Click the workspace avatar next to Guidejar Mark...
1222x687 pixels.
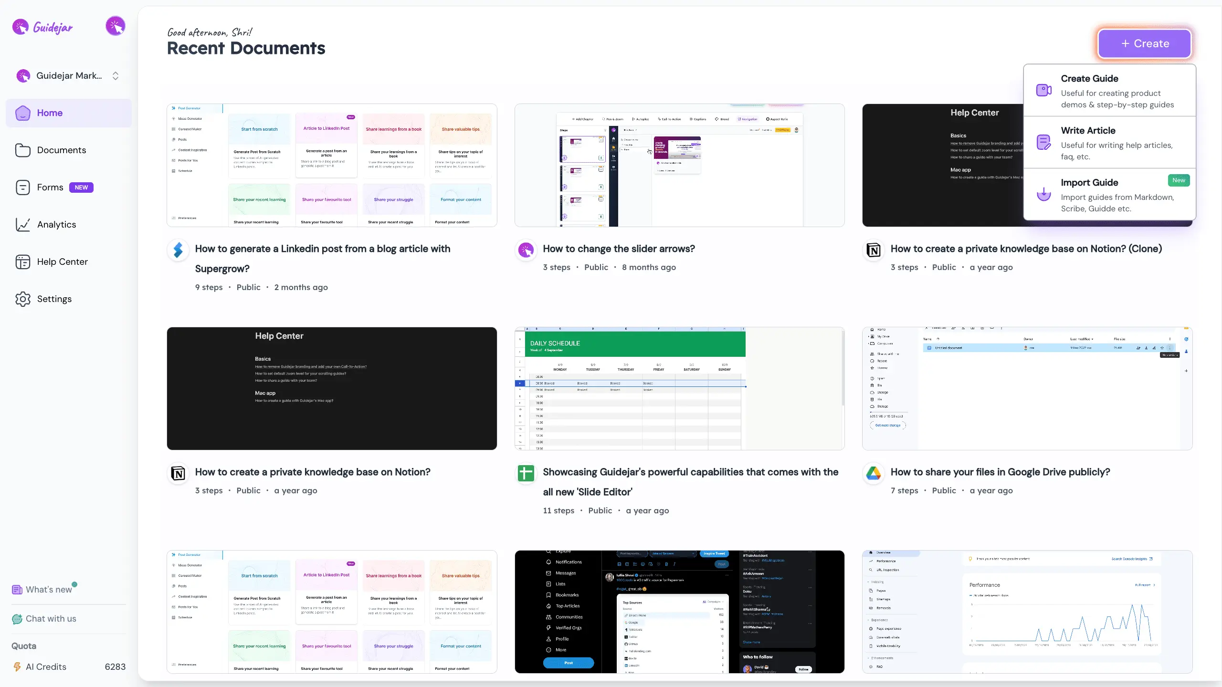coord(23,76)
